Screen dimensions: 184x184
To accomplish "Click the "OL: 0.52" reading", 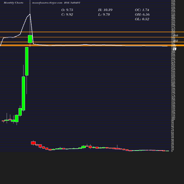I will pos(142,19).
